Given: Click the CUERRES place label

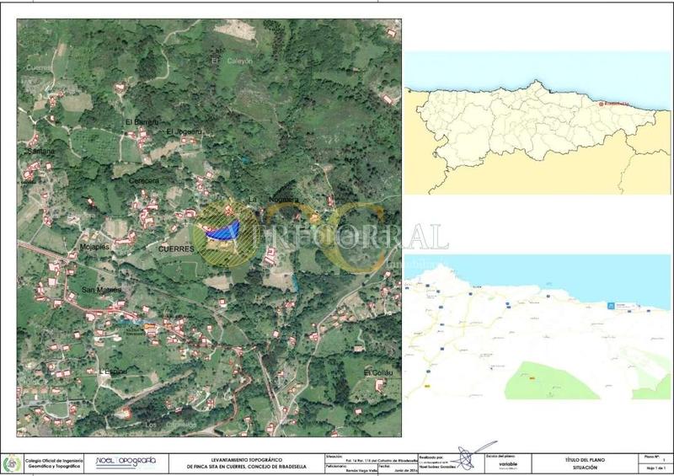Looking at the screenshot, I should (176, 250).
